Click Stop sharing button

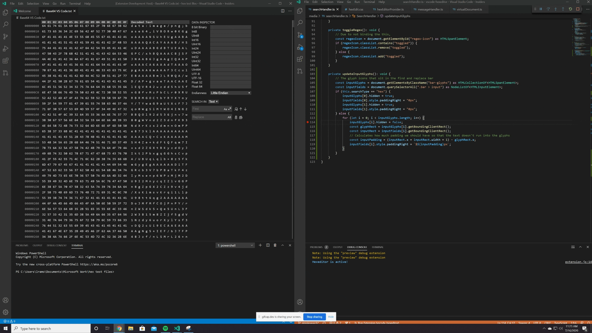314,317
